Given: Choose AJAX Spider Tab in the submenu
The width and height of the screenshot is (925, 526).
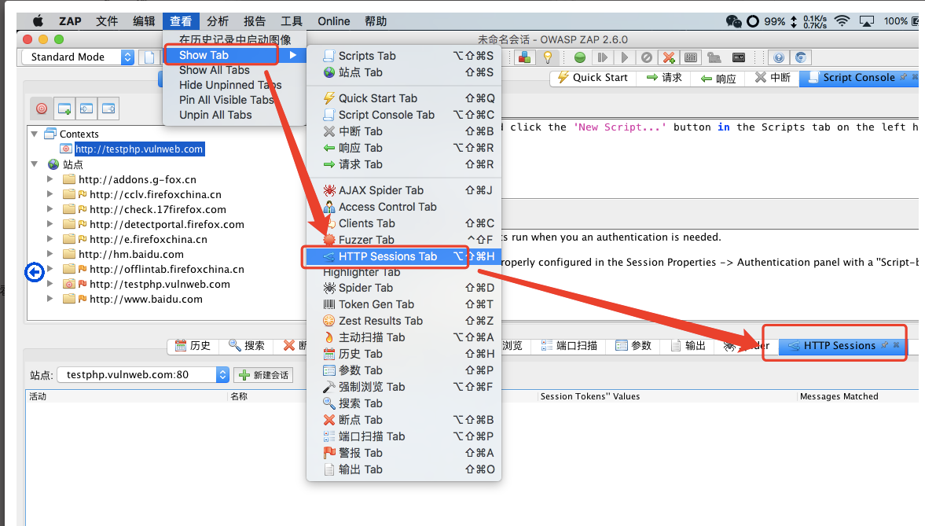Looking at the screenshot, I should coord(403,190).
